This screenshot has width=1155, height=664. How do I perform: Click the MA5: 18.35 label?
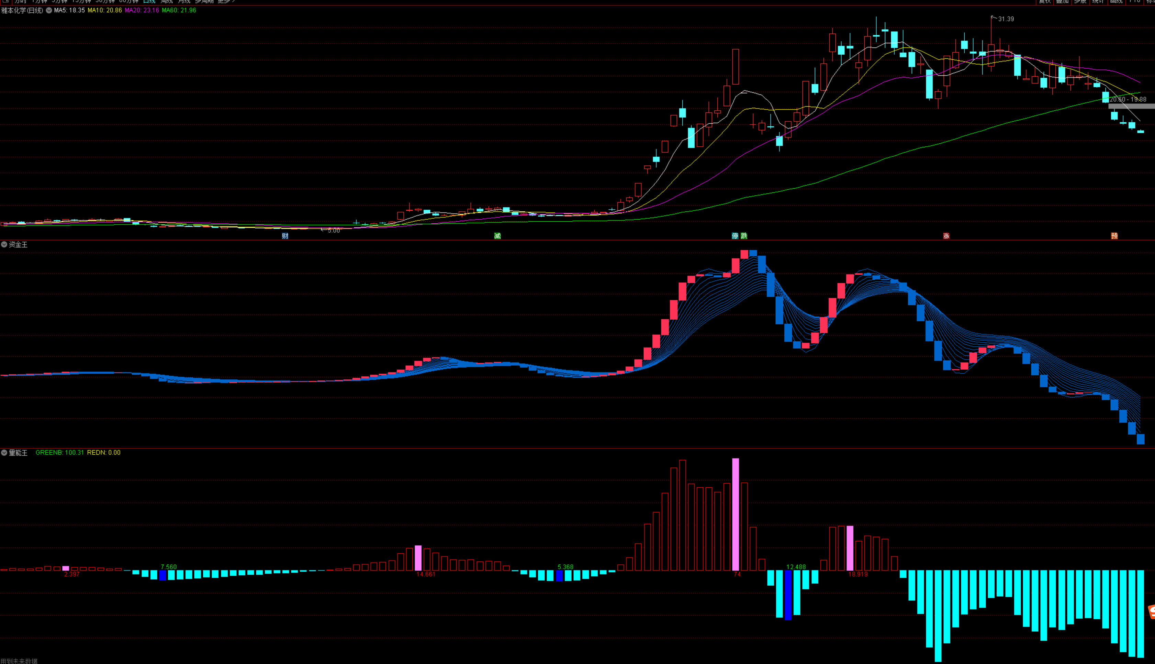(x=69, y=10)
